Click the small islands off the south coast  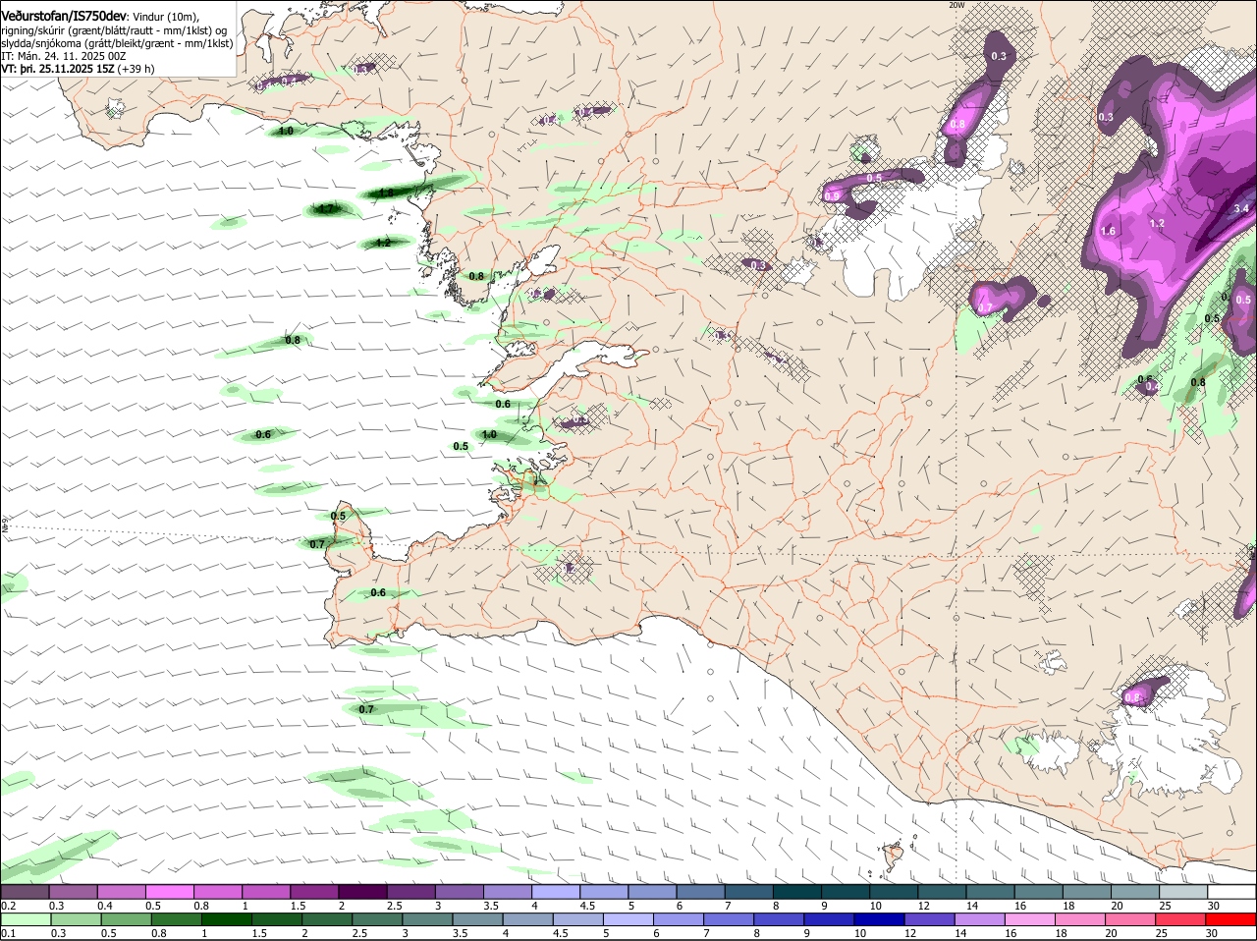point(894,855)
